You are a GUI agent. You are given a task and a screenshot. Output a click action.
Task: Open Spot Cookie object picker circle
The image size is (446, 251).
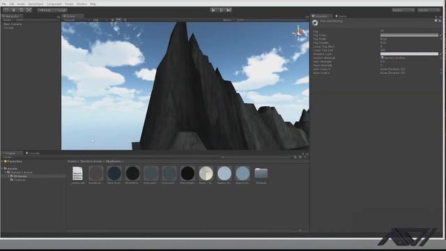441,73
